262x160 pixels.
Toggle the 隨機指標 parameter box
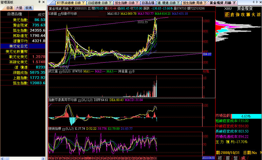pyautogui.click(x=64, y=129)
